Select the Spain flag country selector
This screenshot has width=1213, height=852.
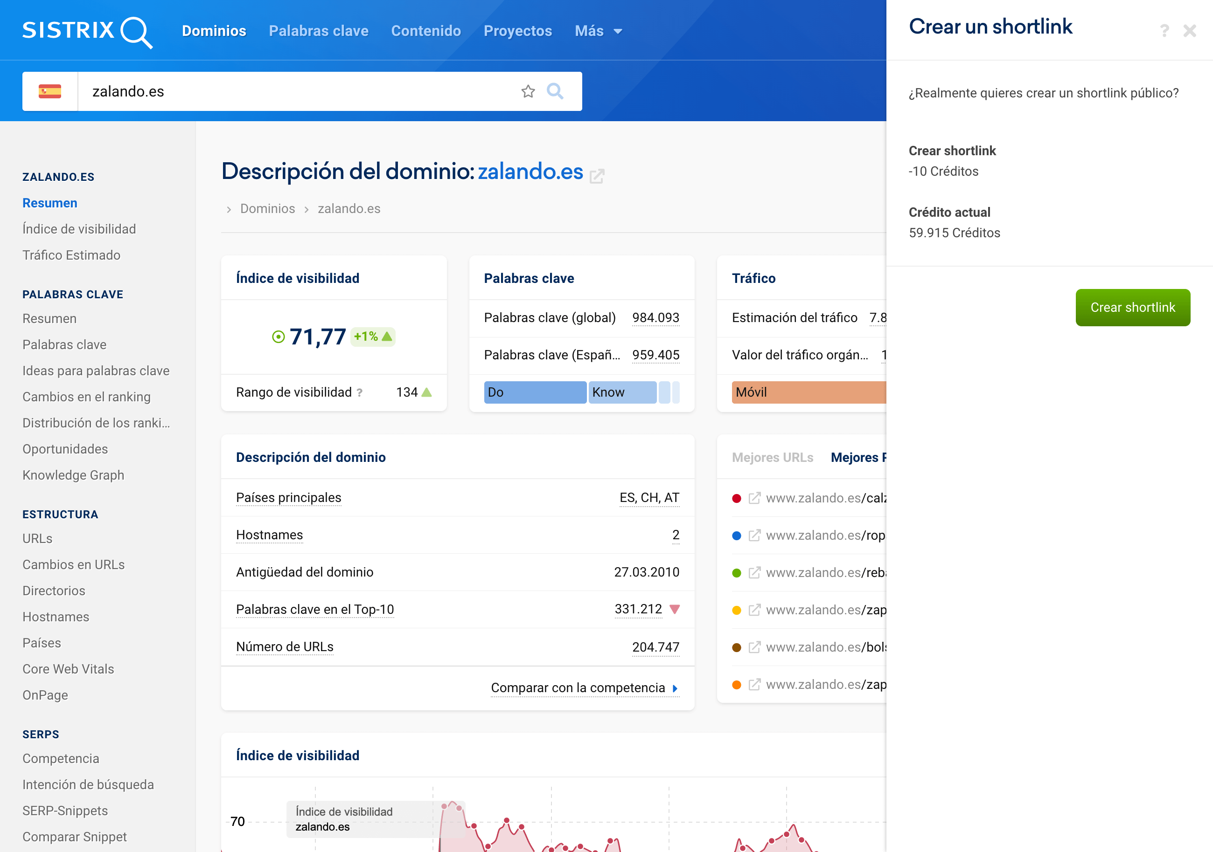(x=49, y=91)
